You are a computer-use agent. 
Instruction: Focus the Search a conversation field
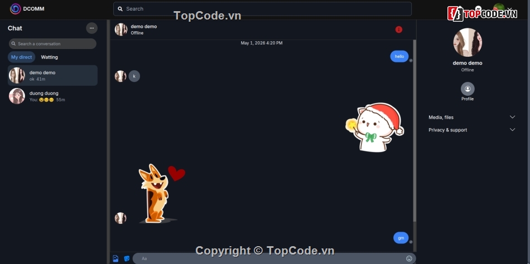[53, 43]
